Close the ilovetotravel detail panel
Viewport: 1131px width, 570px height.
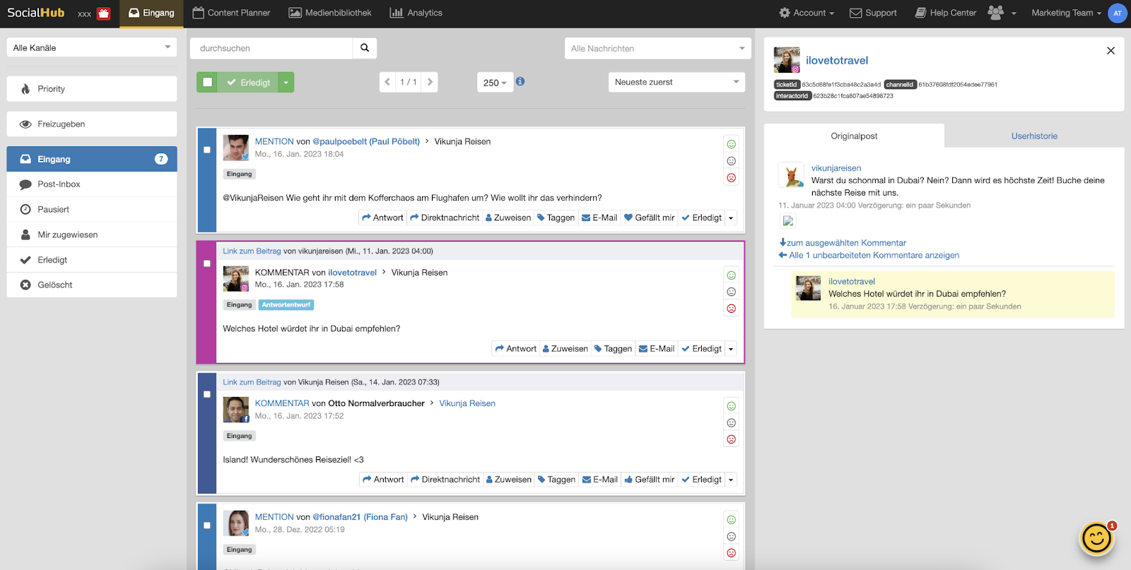1111,50
